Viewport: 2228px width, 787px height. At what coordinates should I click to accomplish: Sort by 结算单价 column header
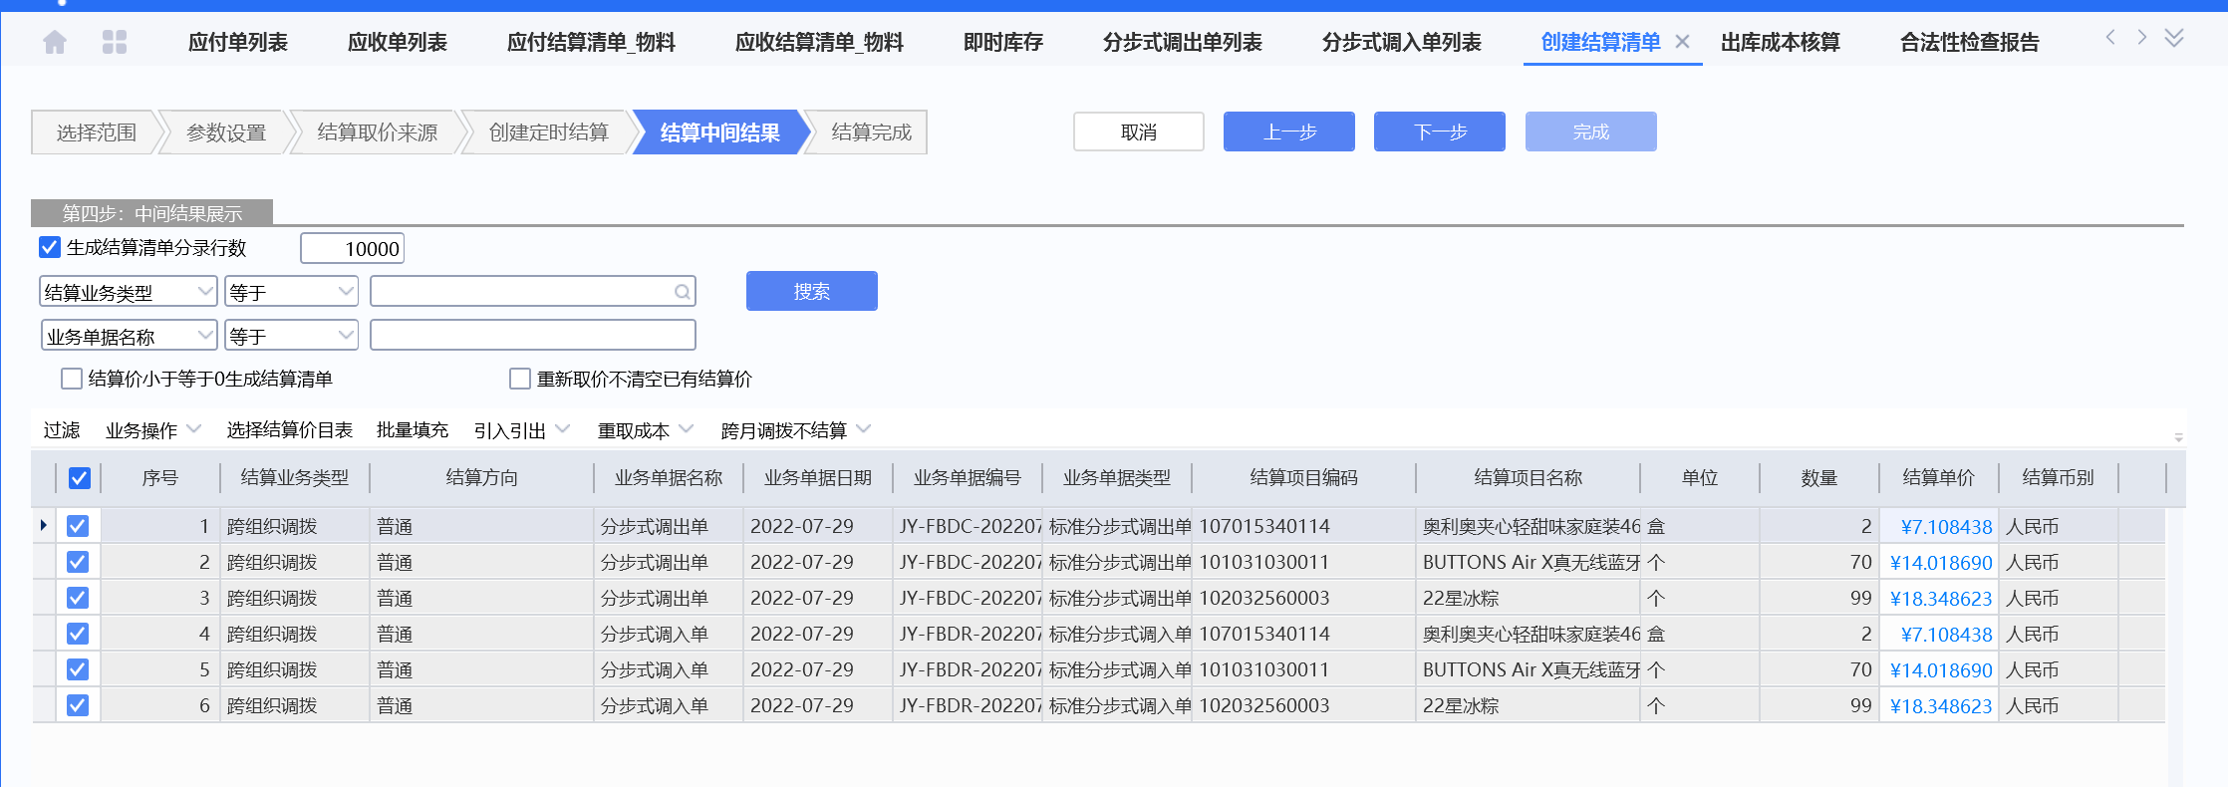pos(1938,478)
